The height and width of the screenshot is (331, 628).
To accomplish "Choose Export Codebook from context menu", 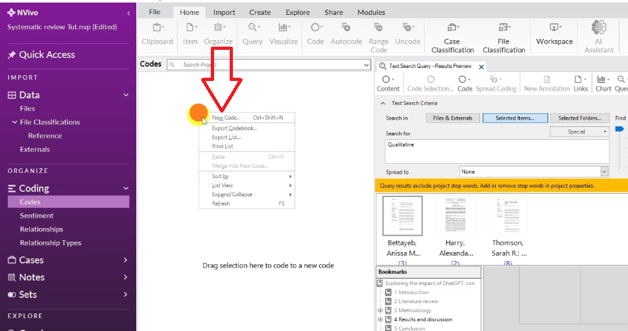I will 247,128.
